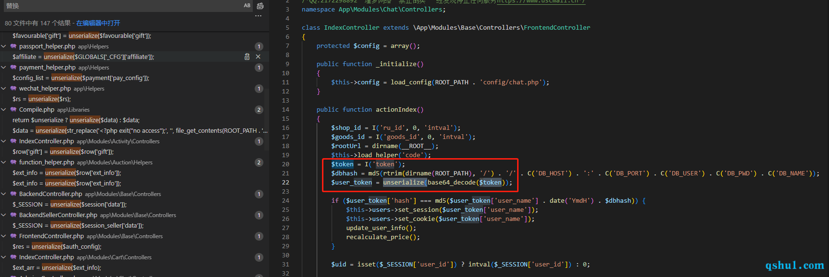This screenshot has height=277, width=829.
Task: Select the Compile.php file name in results
Action: 37,109
